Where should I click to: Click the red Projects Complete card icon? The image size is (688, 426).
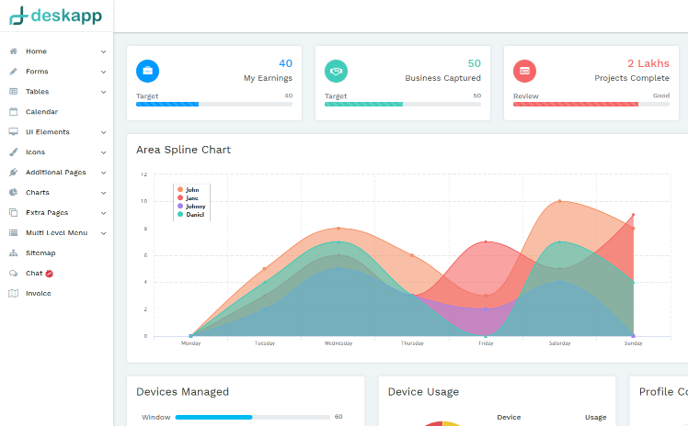[x=525, y=71]
